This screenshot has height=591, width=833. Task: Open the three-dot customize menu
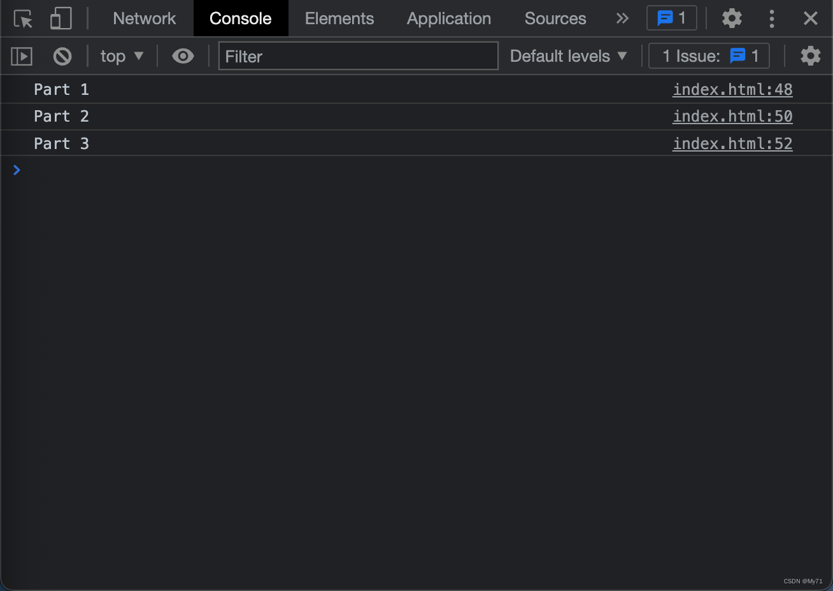point(771,18)
